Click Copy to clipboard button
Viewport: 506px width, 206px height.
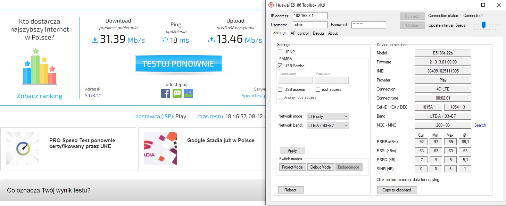click(397, 190)
